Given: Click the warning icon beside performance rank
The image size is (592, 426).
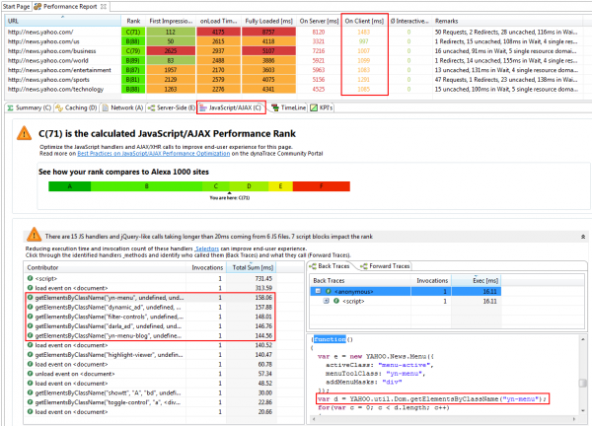Looking at the screenshot, I should coord(24,133).
